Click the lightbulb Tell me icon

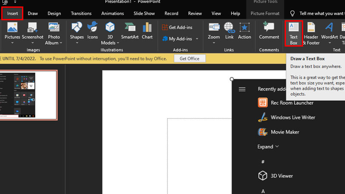[292, 14]
